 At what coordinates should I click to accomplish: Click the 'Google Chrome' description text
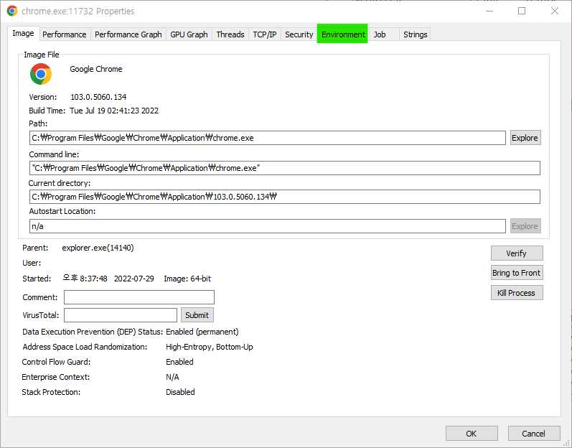[96, 69]
